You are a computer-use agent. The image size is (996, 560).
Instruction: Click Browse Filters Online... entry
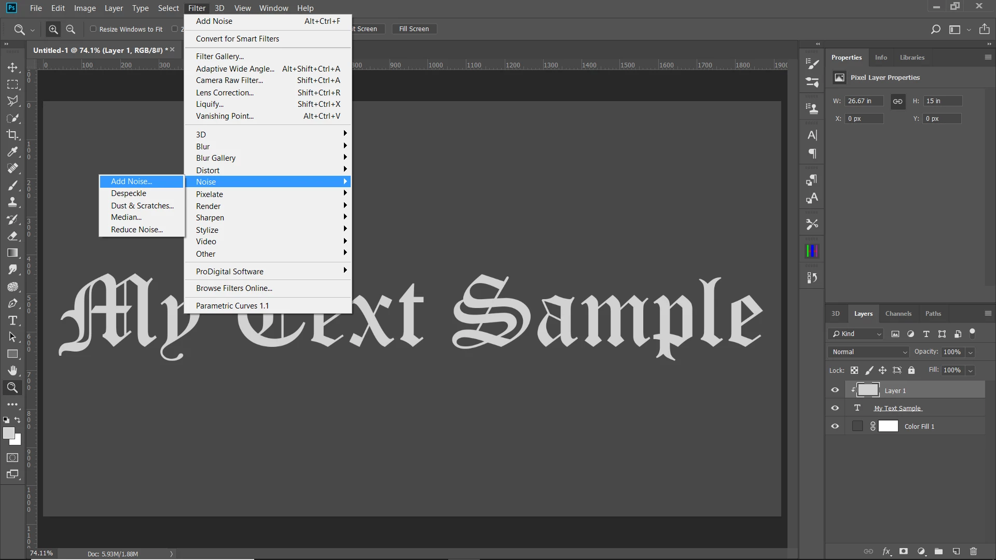[234, 288]
